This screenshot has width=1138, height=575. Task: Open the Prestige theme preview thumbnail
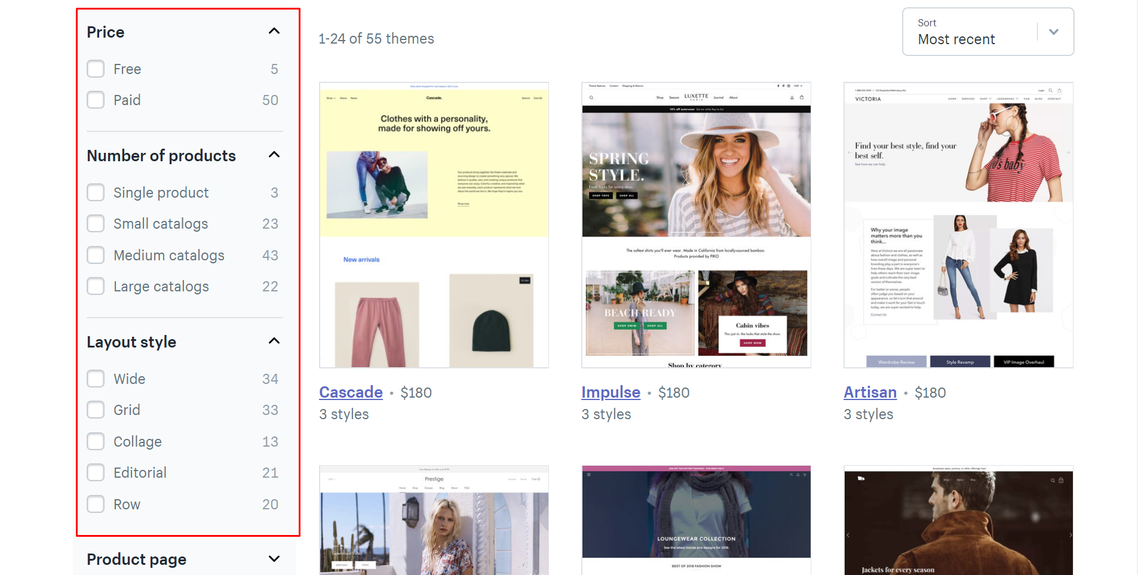434,520
